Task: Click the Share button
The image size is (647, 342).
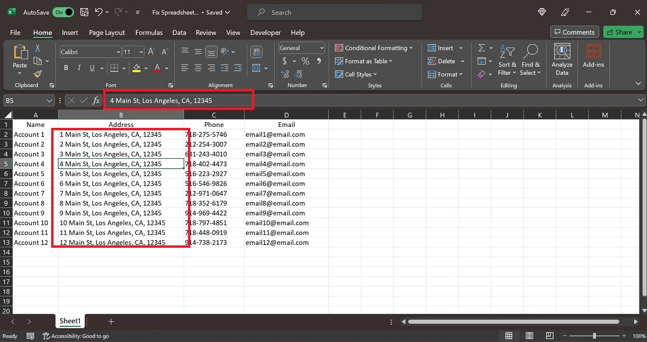Action: [x=623, y=32]
